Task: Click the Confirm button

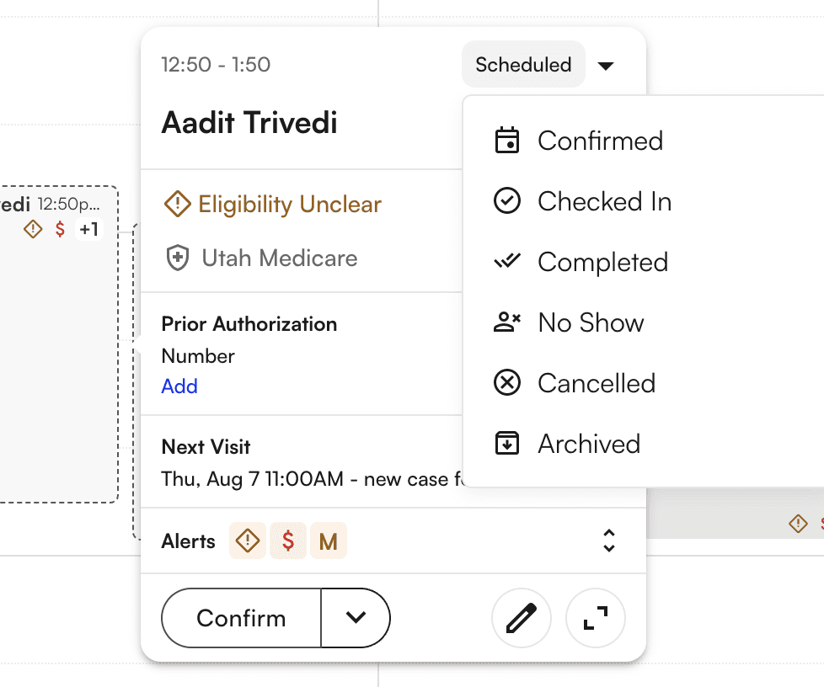Action: pyautogui.click(x=240, y=618)
